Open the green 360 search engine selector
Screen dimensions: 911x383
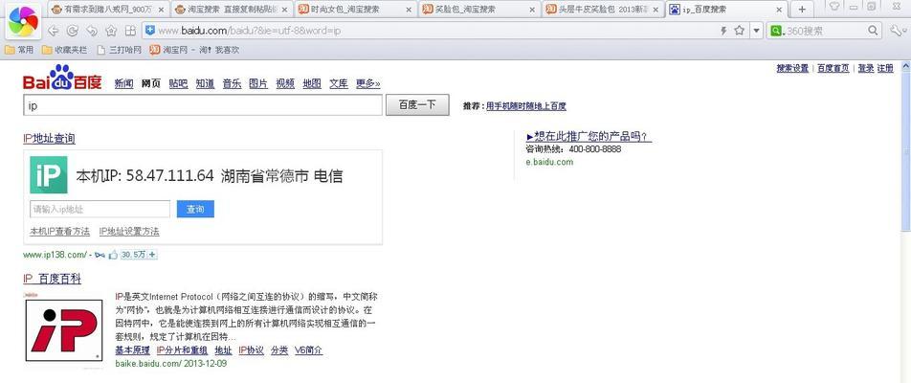click(x=776, y=31)
